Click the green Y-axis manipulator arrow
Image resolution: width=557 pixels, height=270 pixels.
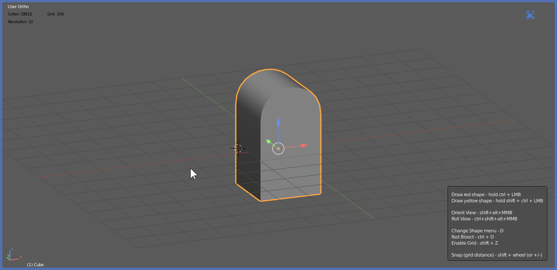pyautogui.click(x=269, y=142)
